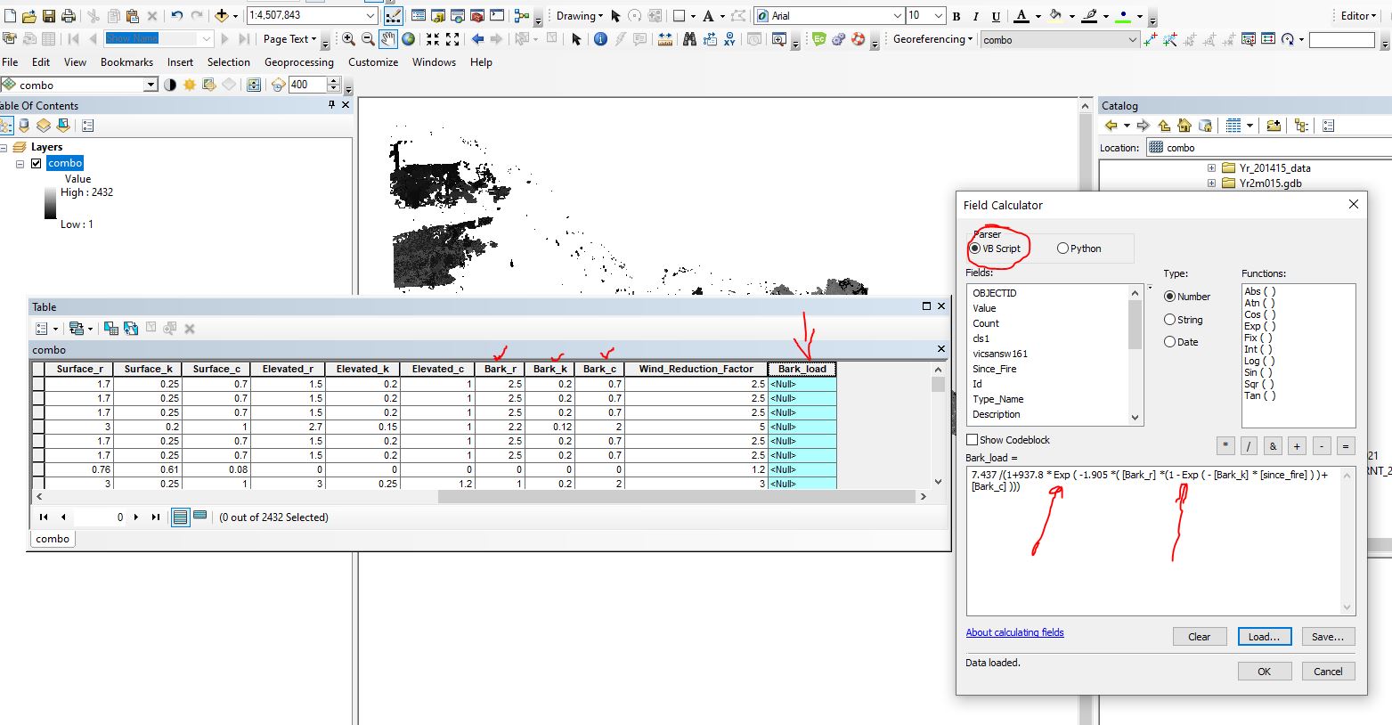The image size is (1392, 725).
Task: Select the Zoom In magnifier tool
Action: pyautogui.click(x=347, y=39)
